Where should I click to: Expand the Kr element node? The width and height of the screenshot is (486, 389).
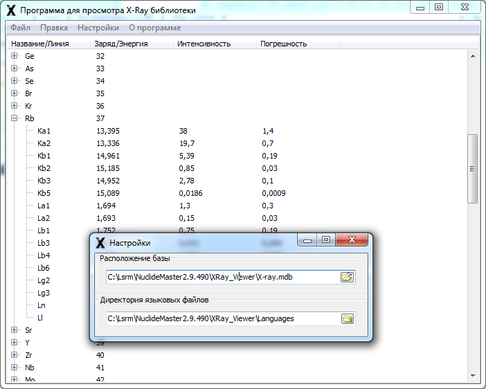click(15, 106)
